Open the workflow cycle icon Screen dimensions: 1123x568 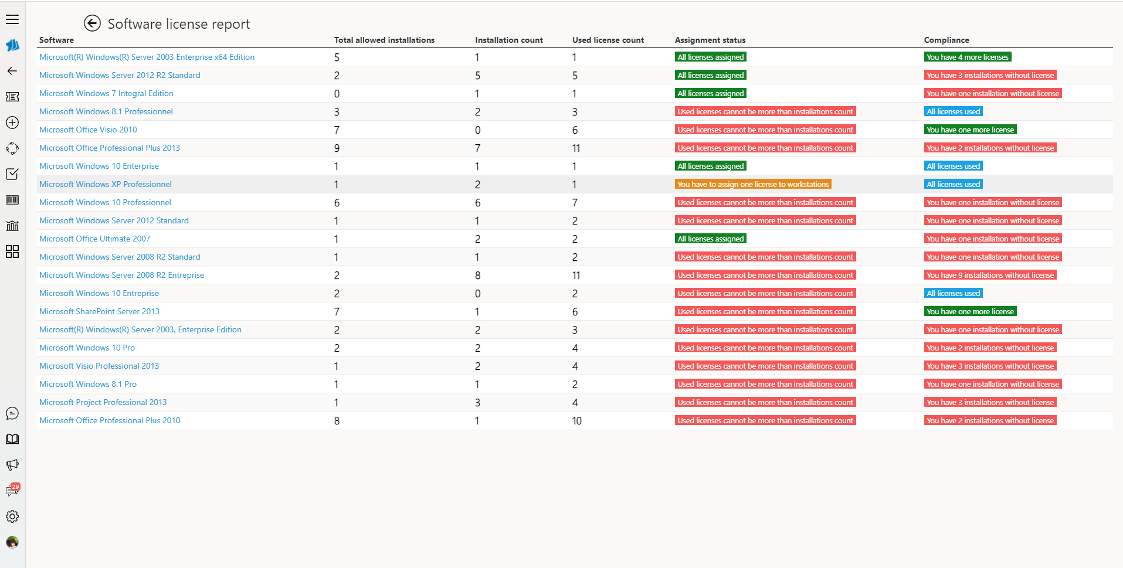[12, 148]
